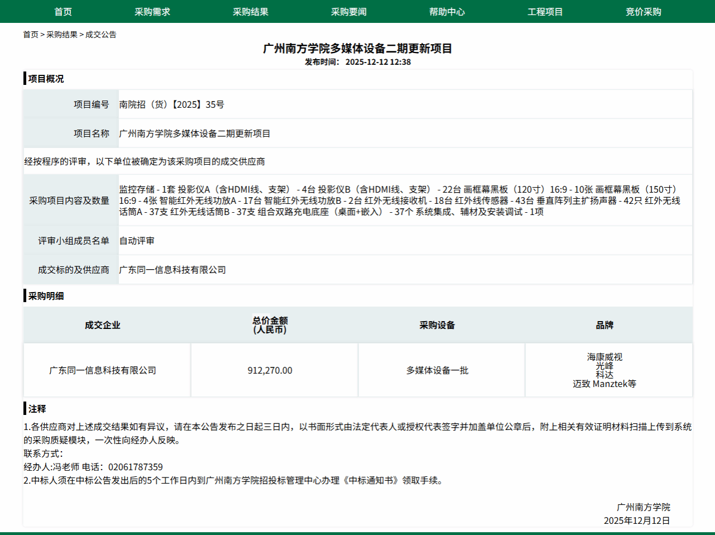
Task: Open the 采购要闻 navigation item
Action: tap(349, 12)
